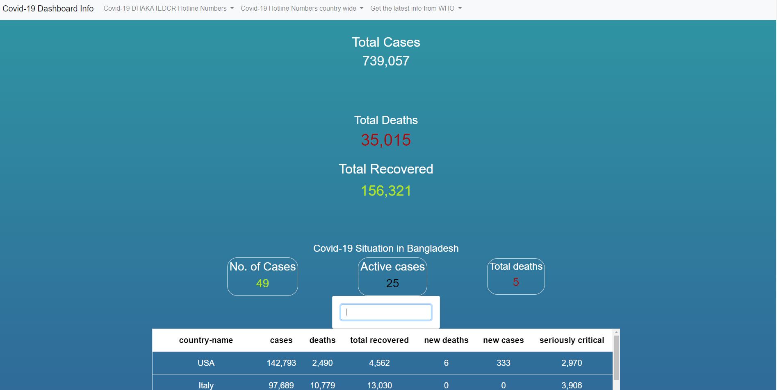
Task: Click Italy cases value 97,689
Action: coord(281,385)
